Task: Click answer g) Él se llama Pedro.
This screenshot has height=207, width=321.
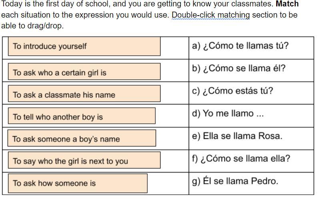Action: pos(235,181)
